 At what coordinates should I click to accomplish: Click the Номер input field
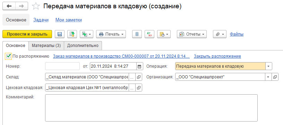tap(62, 66)
